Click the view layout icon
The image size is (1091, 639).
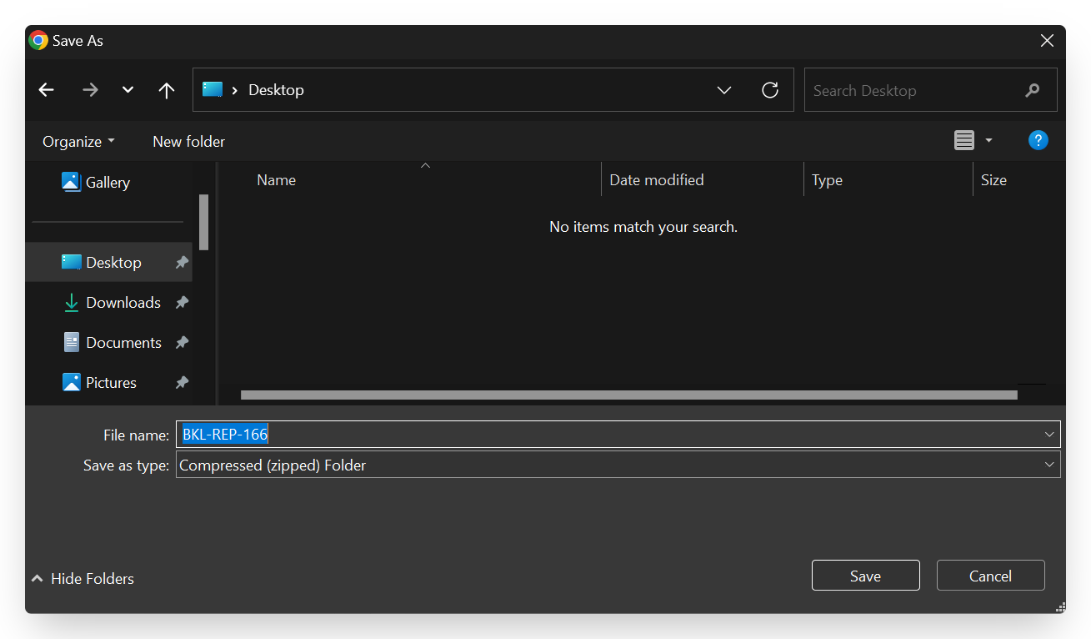pos(964,140)
